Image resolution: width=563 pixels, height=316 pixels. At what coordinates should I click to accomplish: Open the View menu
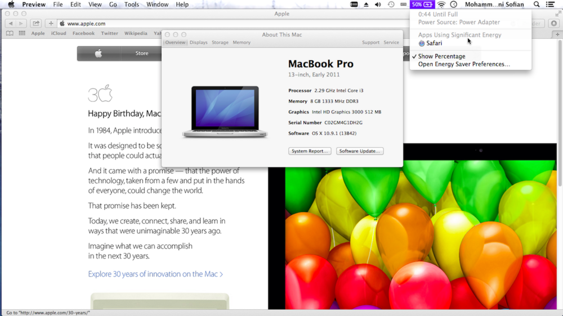click(x=95, y=4)
